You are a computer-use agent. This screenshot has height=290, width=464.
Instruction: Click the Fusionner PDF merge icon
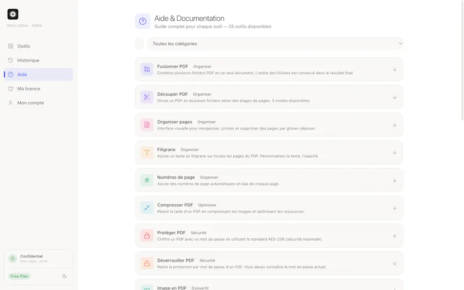tap(147, 69)
